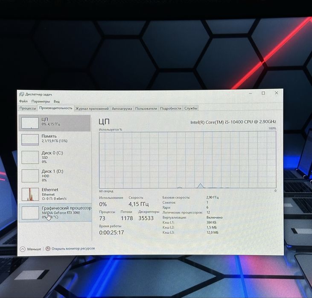Switch to the Службы tab
This screenshot has height=298, width=312.
pos(191,108)
